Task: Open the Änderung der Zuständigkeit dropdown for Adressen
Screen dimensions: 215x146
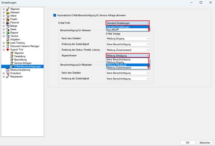Action: pos(128,44)
